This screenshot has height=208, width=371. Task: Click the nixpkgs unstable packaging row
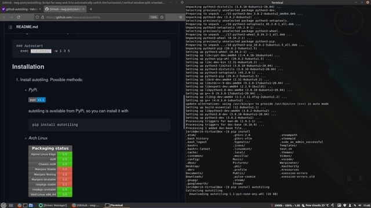pyautogui.click(x=50, y=190)
